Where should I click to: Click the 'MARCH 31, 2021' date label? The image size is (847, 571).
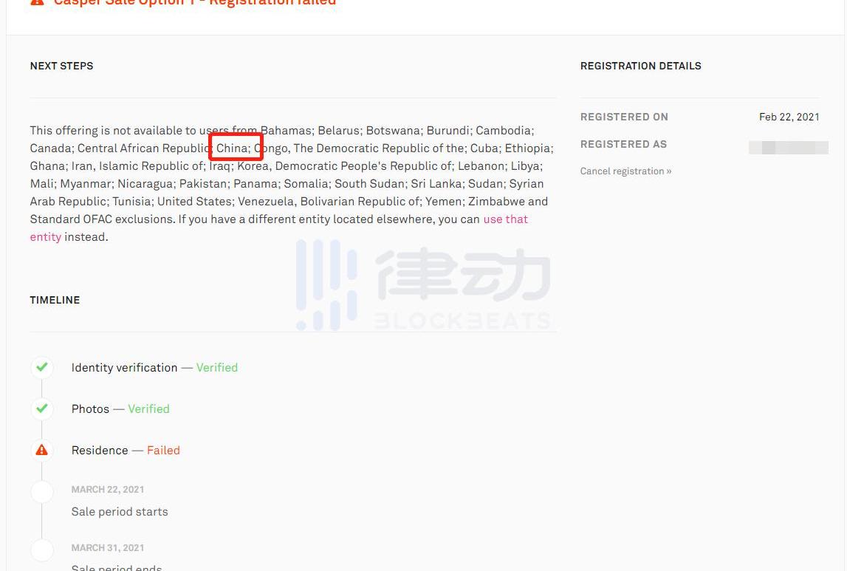(108, 548)
